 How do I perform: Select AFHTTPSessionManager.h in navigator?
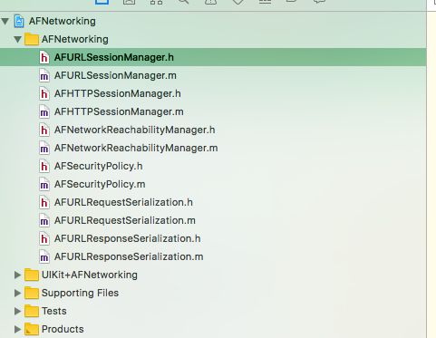click(118, 93)
